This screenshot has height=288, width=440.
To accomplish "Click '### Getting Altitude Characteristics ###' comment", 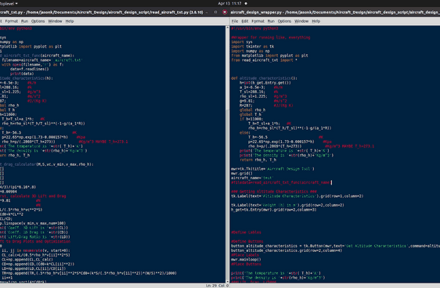I will pyautogui.click(x=273, y=192).
